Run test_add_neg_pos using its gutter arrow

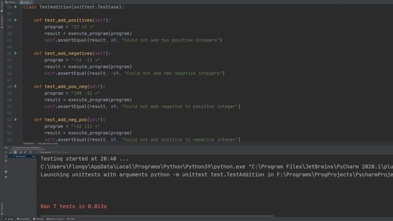(x=15, y=120)
